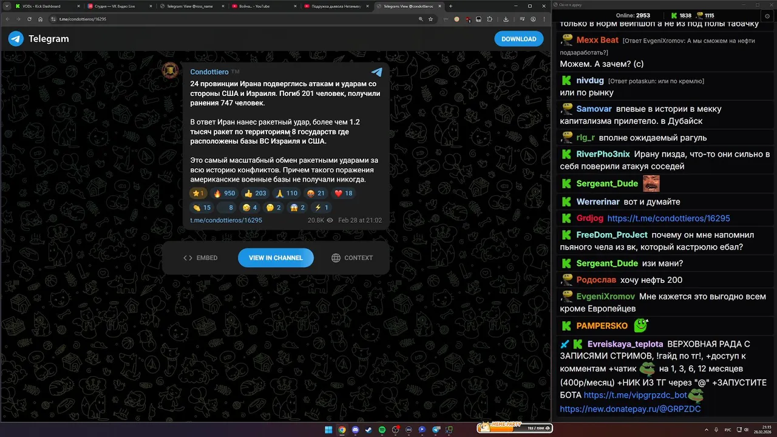This screenshot has height=437, width=777.
Task: Open the vipgrpzdc_bot link in chat
Action: tap(635, 395)
